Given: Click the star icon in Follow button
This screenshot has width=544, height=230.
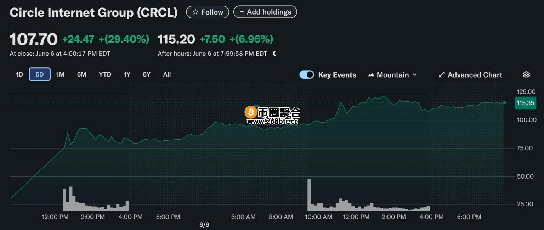Looking at the screenshot, I should tap(195, 12).
